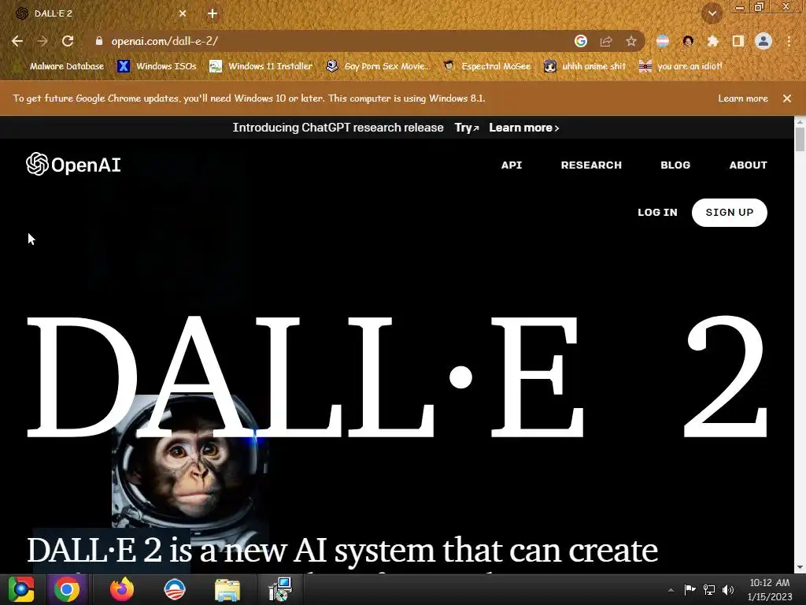Close the DALL·E 2 tab
This screenshot has height=605, width=806.
click(183, 13)
